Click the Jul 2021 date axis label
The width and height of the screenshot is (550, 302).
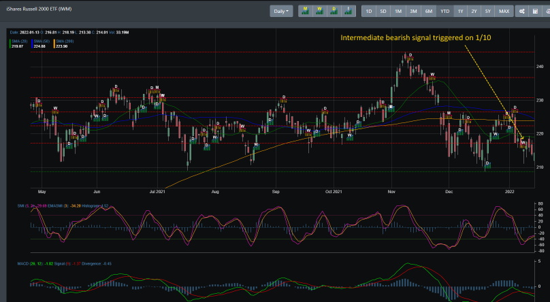click(157, 192)
